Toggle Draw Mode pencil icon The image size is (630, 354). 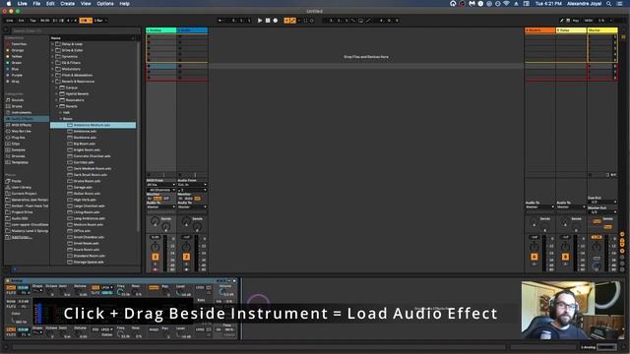tap(562, 21)
